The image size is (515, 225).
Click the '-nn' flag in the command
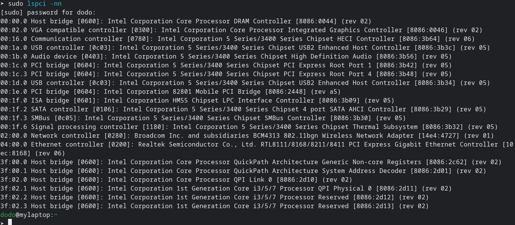pyautogui.click(x=56, y=4)
